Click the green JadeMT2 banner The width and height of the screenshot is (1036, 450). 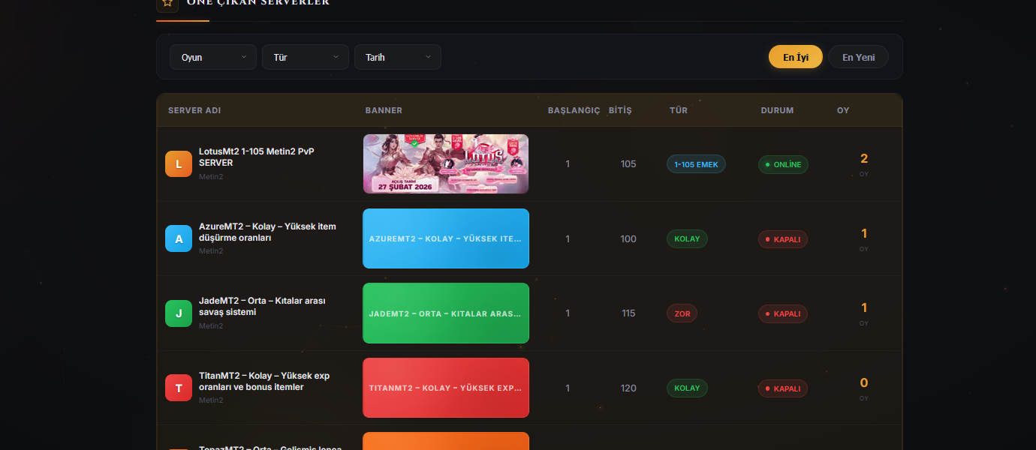(446, 313)
